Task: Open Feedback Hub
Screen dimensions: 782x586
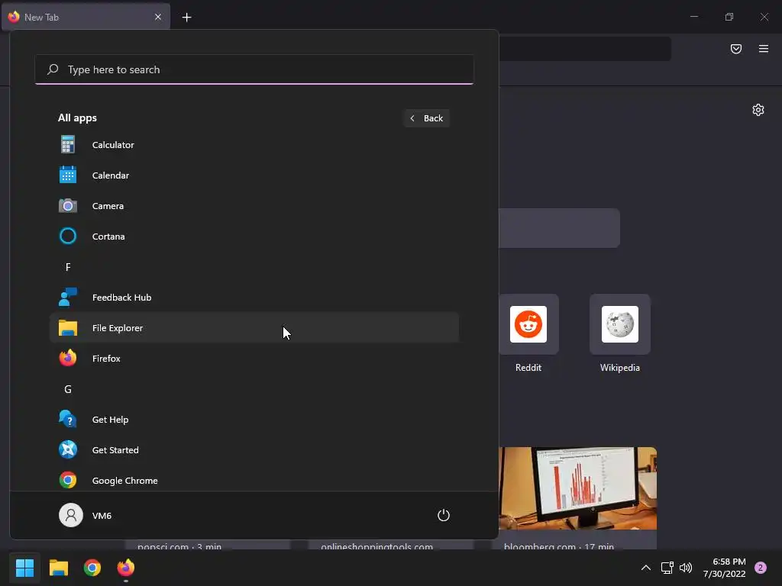Action: pos(254,298)
